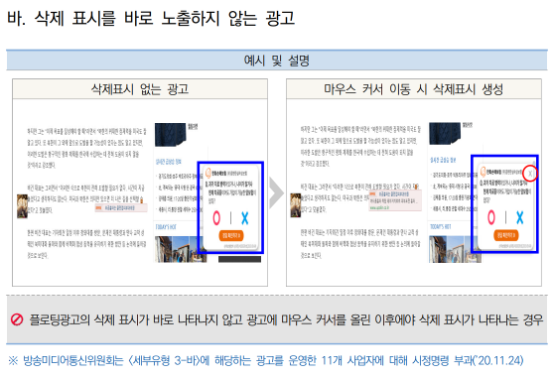Click the blue footnote starting with ※ 방송미디어통신위원회는
The width and height of the screenshot is (553, 377).
tap(266, 360)
